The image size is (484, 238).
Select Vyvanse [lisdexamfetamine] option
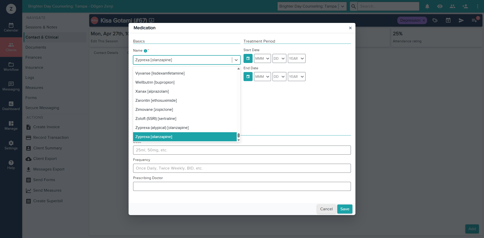click(185, 73)
